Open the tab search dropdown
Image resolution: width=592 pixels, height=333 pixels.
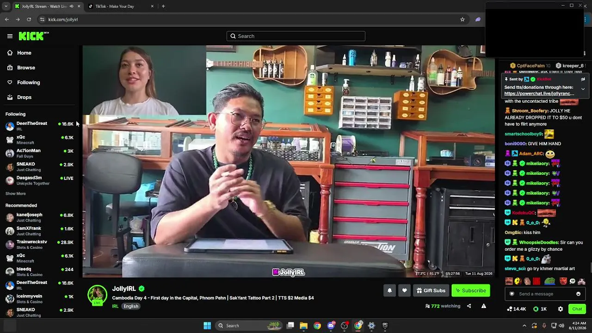6,6
